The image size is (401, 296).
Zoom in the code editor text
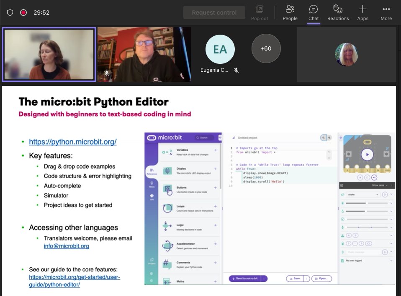[329, 137]
